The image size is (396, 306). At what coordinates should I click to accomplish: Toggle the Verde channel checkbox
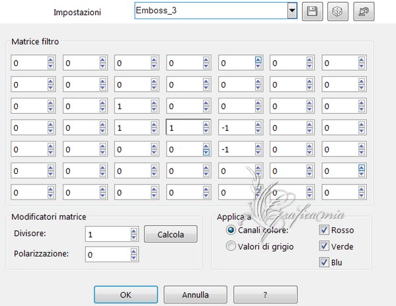pyautogui.click(x=324, y=246)
